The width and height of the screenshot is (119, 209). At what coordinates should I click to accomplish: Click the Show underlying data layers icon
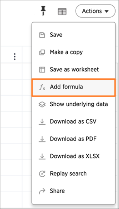coord(42,104)
